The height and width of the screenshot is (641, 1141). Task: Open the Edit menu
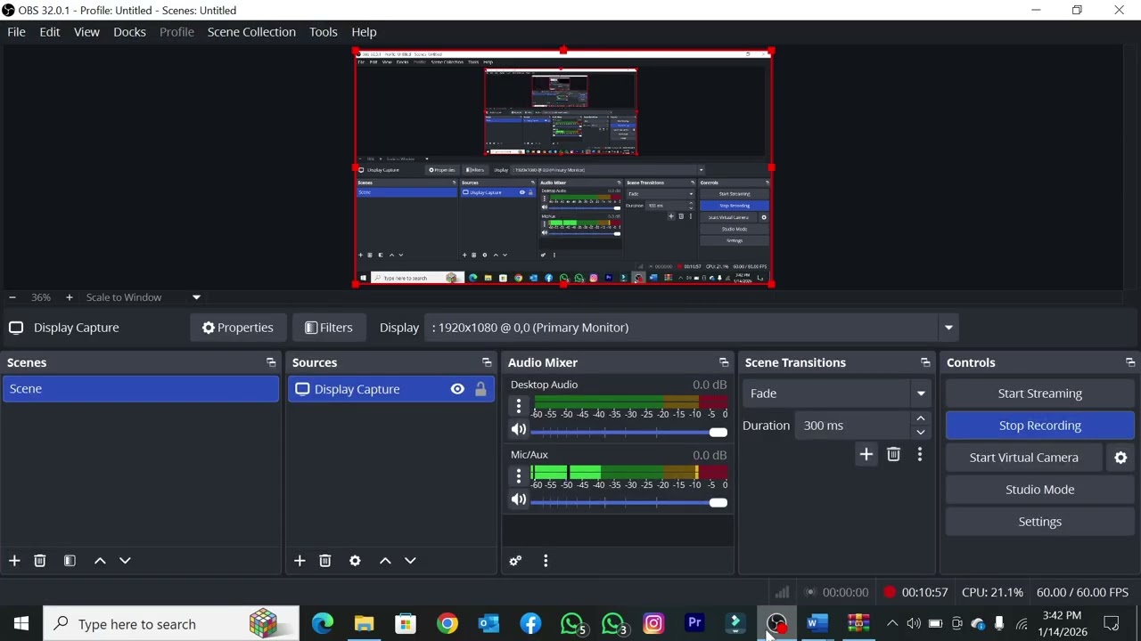50,32
